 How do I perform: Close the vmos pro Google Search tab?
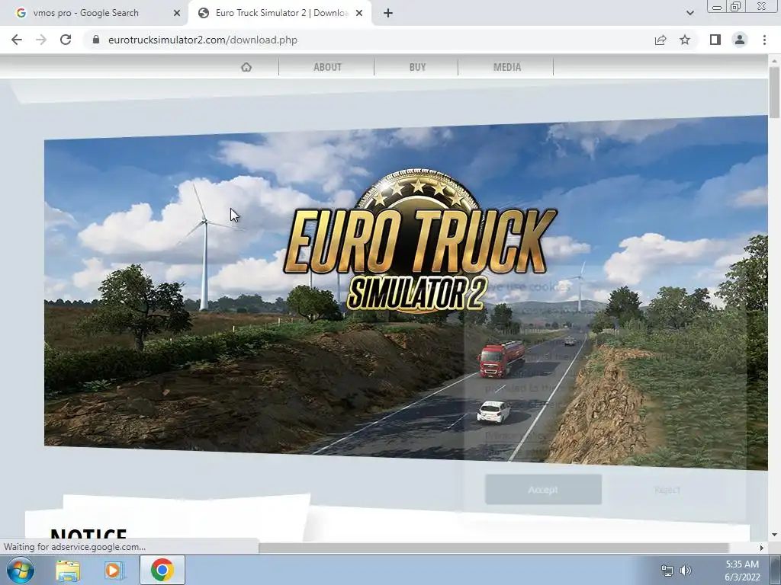click(x=177, y=13)
